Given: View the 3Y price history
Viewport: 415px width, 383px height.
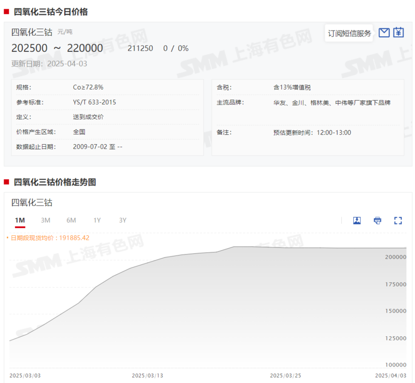Looking at the screenshot, I should click(x=122, y=220).
